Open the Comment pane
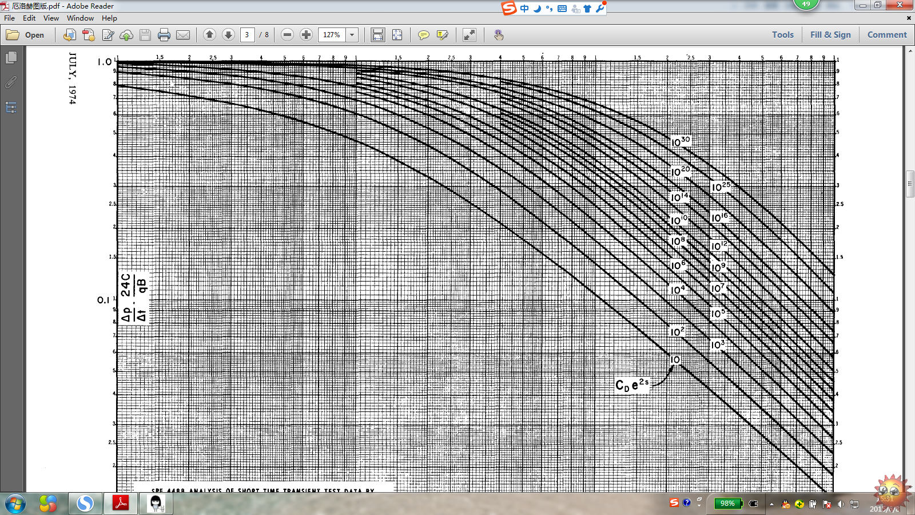 887,35
